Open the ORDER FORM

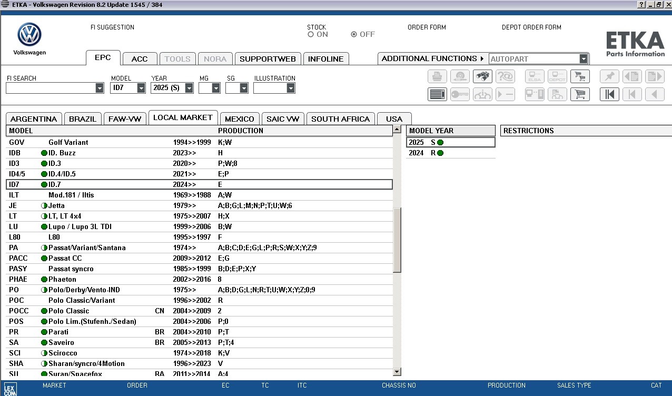pos(427,27)
